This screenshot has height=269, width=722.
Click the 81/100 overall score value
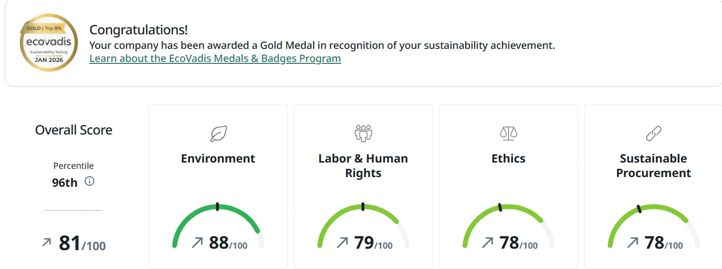(x=82, y=243)
